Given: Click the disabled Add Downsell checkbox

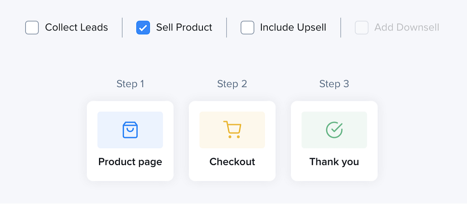Looking at the screenshot, I should point(362,27).
